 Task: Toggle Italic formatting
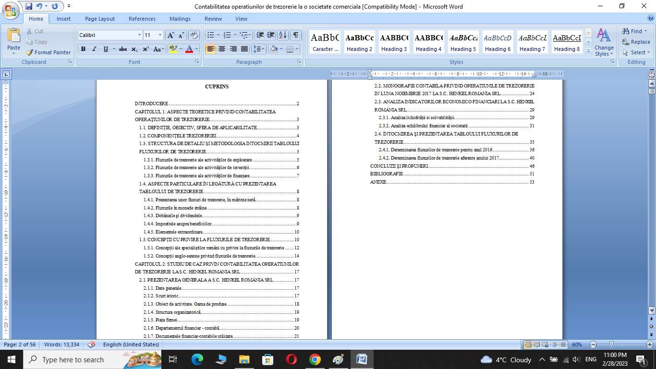click(94, 49)
